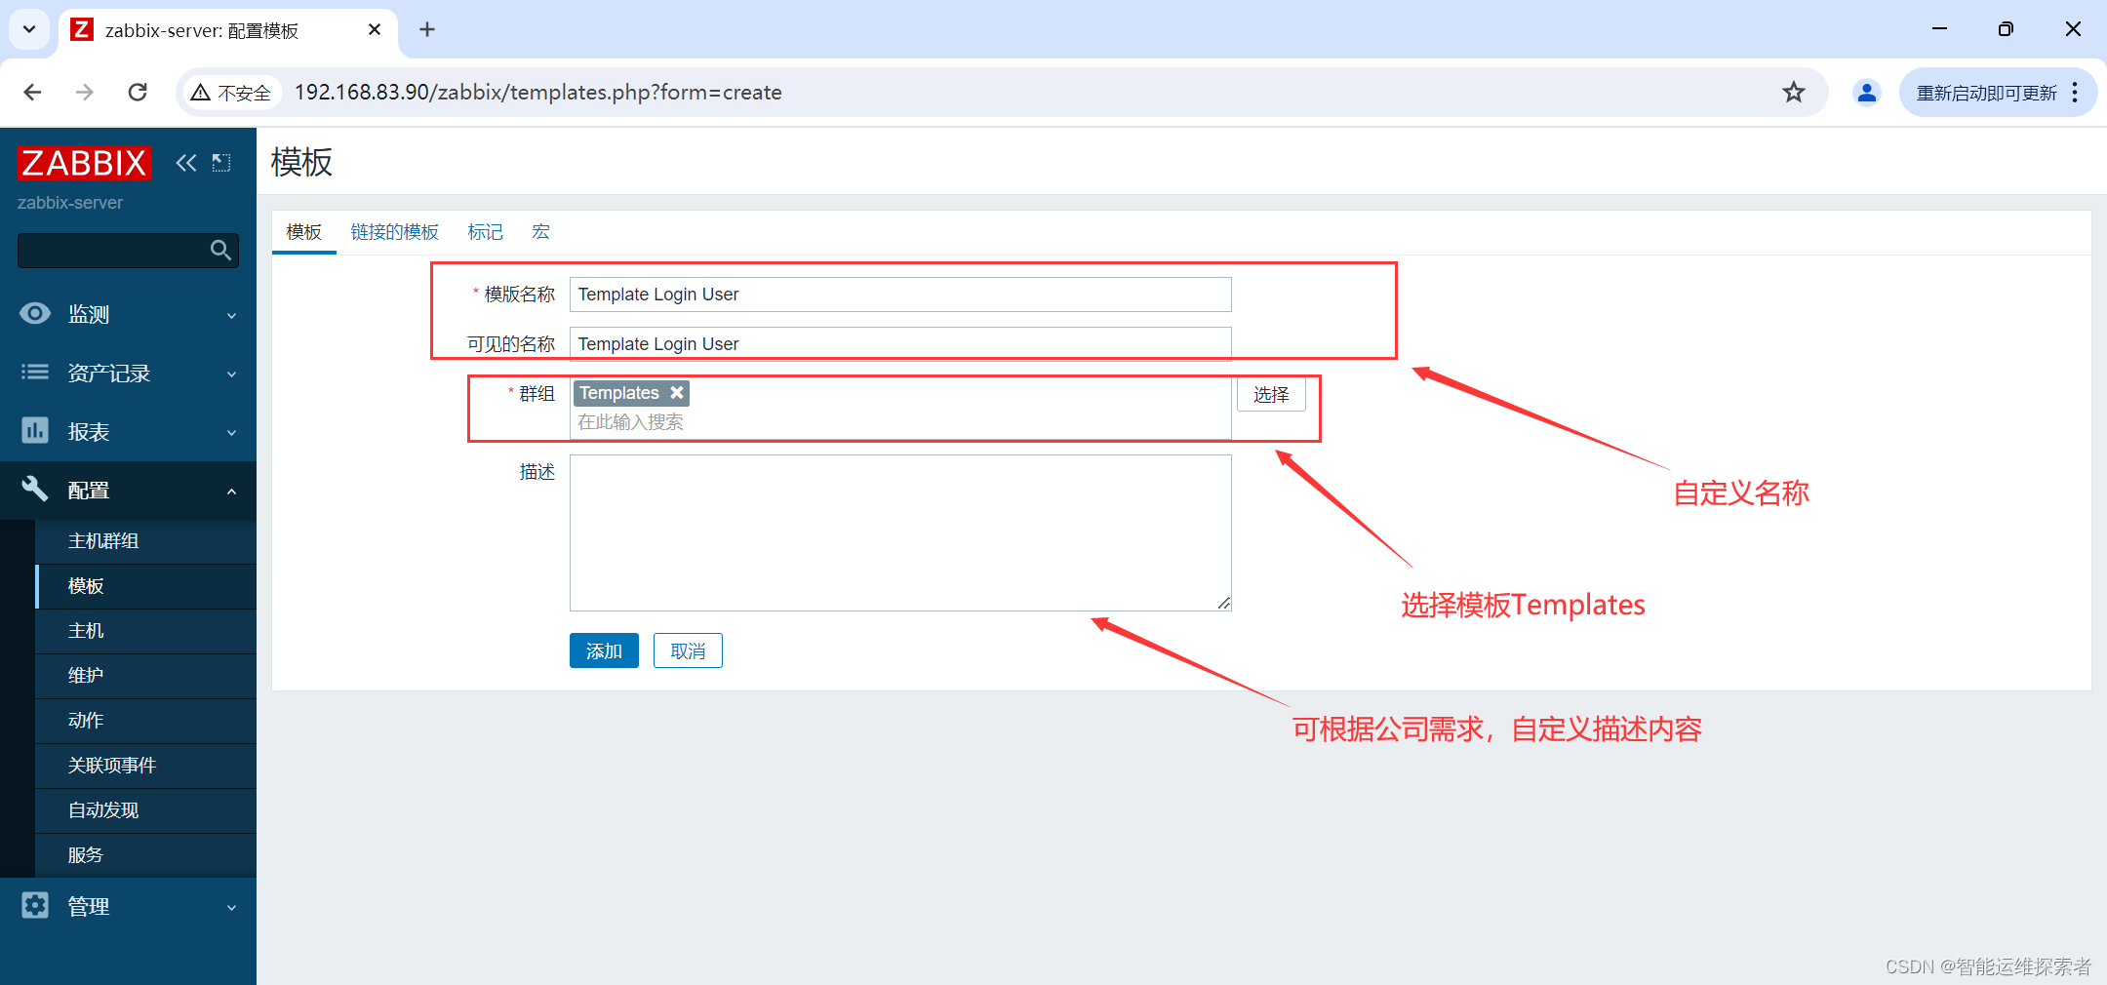The height and width of the screenshot is (985, 2107).
Task: Click inside the 描述 textarea
Action: 900,532
